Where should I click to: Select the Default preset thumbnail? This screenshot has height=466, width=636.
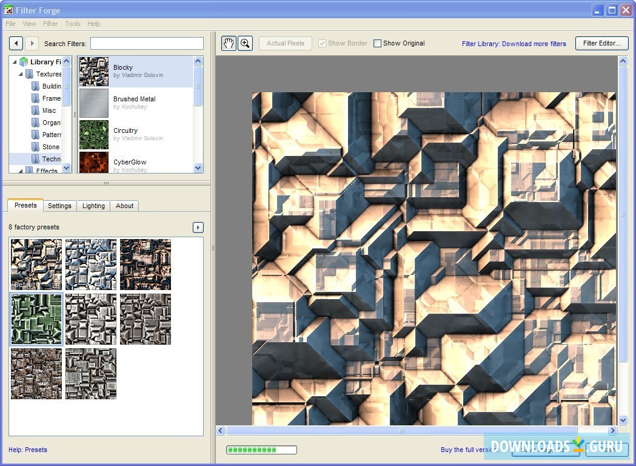(x=36, y=265)
